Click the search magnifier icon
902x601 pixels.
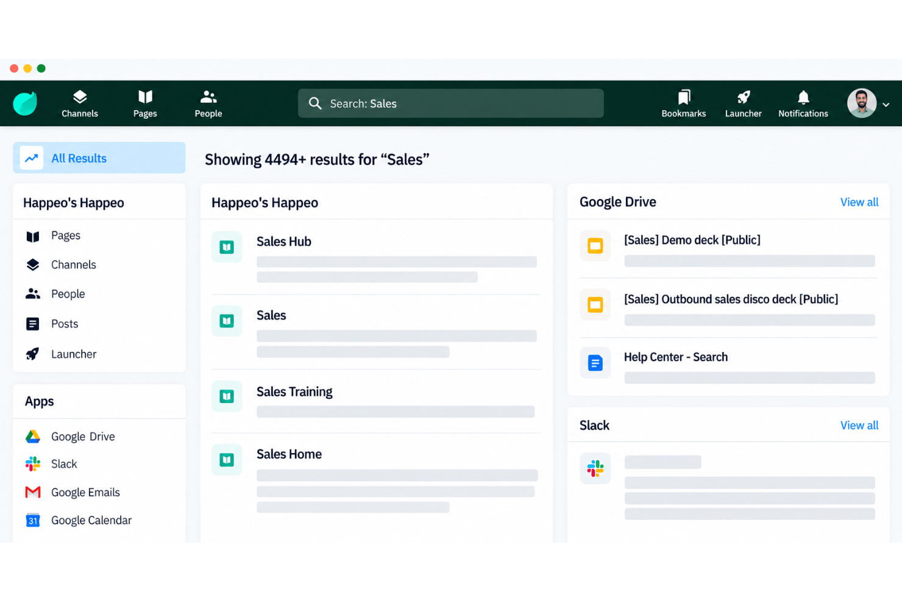pyautogui.click(x=315, y=104)
